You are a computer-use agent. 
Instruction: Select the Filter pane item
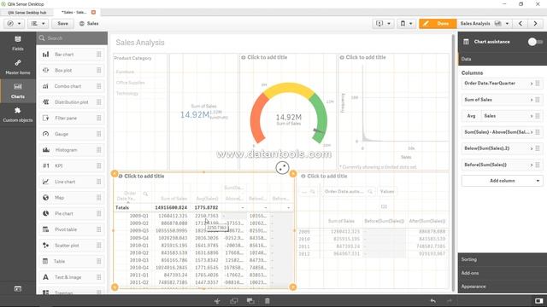click(x=72, y=118)
